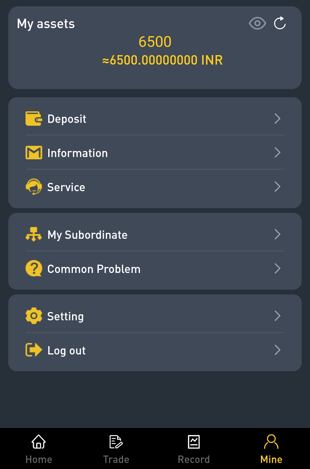Viewport: 310px width, 469px height.
Task: Expand the Service row chevron
Action: [x=277, y=187]
